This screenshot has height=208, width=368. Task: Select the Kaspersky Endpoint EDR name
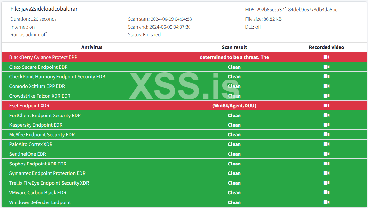[36, 125]
